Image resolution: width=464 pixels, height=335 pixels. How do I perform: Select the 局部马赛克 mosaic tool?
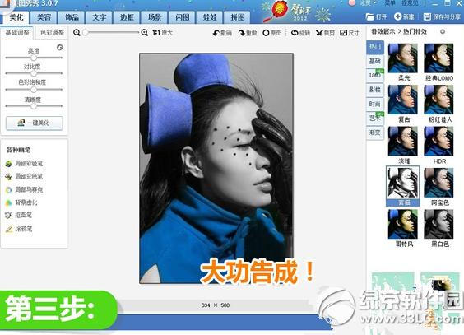point(24,189)
